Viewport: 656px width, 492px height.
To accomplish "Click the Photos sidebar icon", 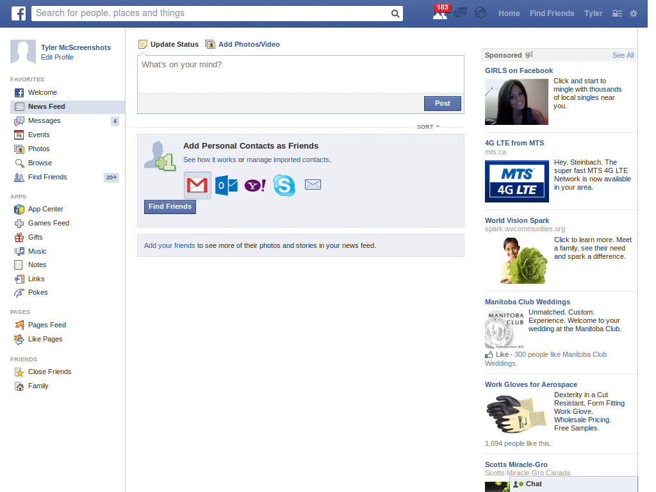I will point(19,149).
